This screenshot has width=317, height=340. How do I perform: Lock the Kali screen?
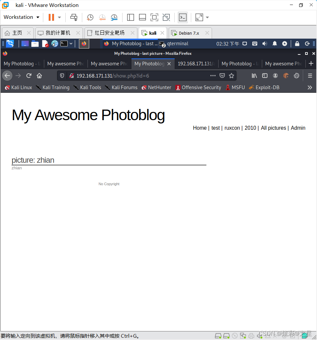297,44
